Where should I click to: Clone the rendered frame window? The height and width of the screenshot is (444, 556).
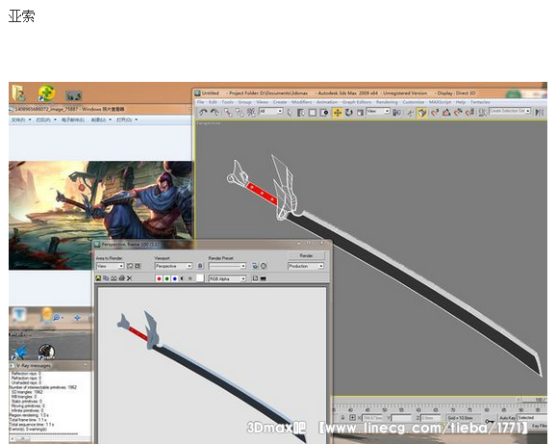(x=114, y=278)
